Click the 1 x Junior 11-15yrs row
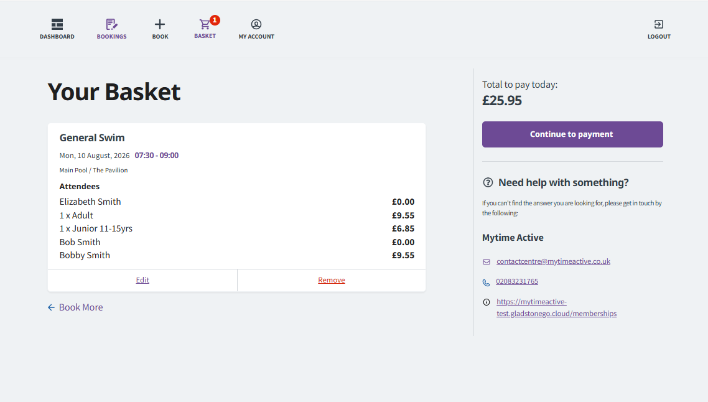Screen dimensions: 708x402 96,228
